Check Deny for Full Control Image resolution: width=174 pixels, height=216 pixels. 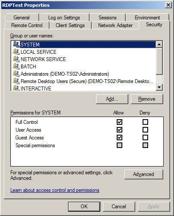click(145, 122)
